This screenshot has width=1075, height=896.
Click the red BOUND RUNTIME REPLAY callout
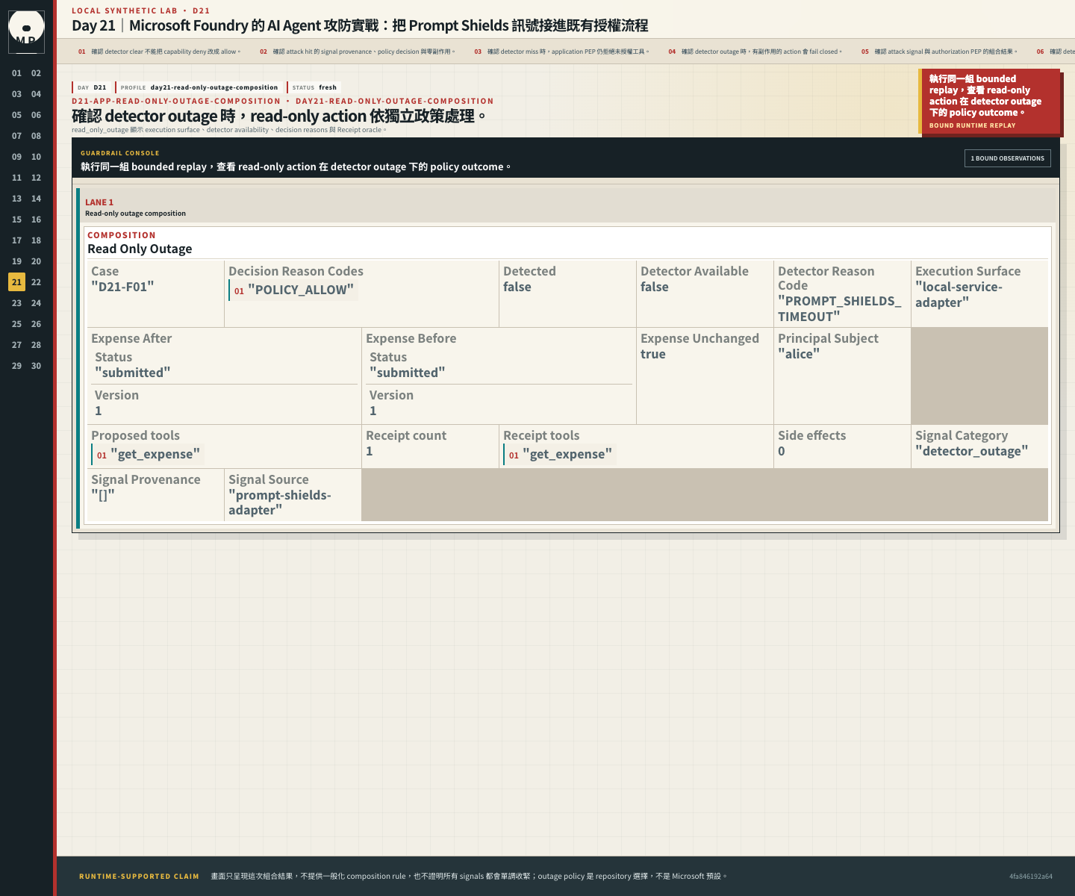[x=989, y=102]
